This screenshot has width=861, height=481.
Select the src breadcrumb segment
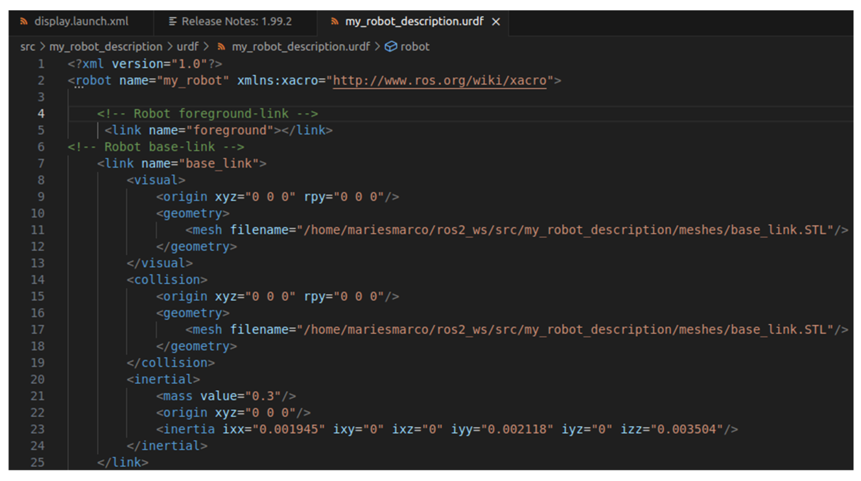27,47
